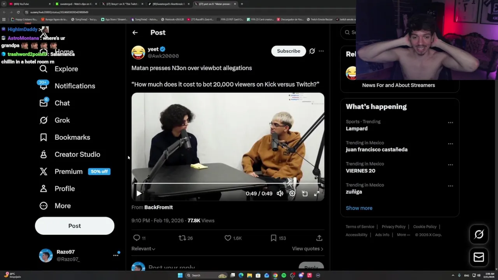Viewport: 498px width, 280px height.
Task: Click the Grok icon next to Subscribe
Action: tap(312, 51)
